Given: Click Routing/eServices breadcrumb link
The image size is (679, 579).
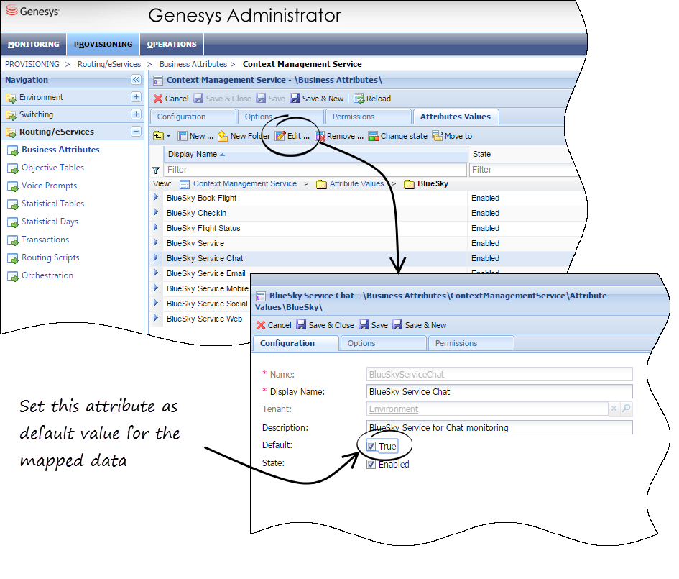Looking at the screenshot, I should point(109,64).
